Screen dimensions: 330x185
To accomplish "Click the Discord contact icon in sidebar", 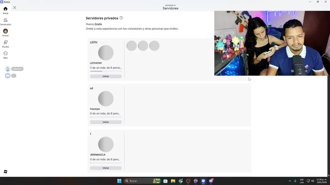I will pyautogui.click(x=8, y=76).
